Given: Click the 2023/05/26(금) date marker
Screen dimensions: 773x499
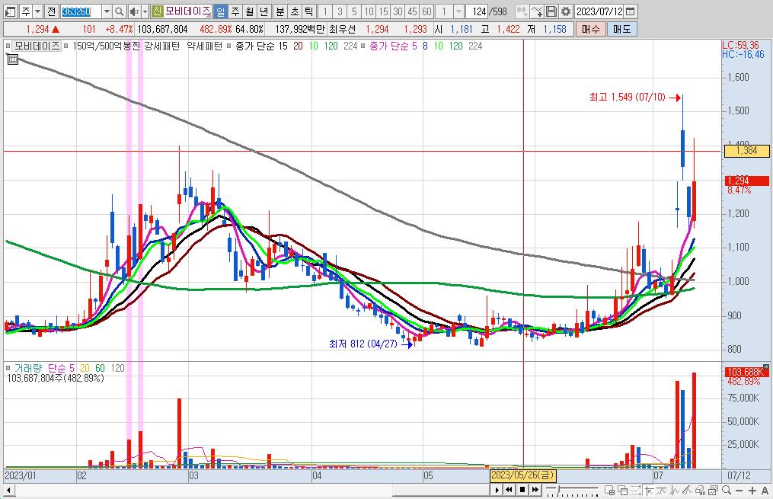Looking at the screenshot, I should coord(522,475).
